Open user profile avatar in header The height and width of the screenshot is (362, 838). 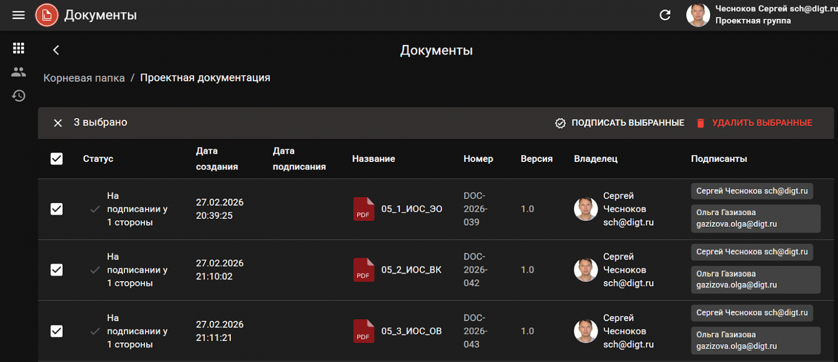(698, 15)
